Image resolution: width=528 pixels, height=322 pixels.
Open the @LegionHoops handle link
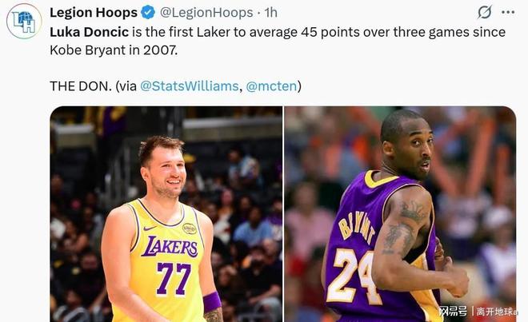[x=205, y=12]
